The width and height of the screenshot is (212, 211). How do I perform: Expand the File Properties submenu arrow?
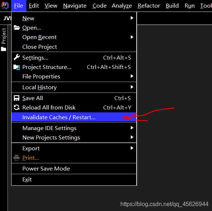tap(132, 76)
